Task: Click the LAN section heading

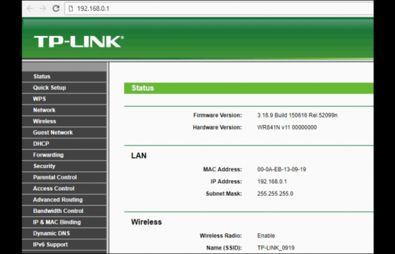Action: point(139,156)
